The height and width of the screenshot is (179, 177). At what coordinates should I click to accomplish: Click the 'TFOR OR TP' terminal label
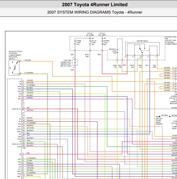(x=16, y=144)
